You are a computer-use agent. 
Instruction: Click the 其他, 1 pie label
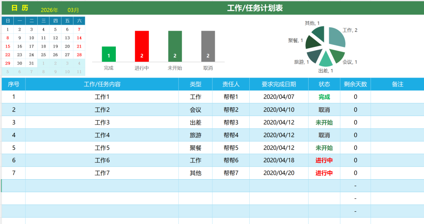pos(312,23)
